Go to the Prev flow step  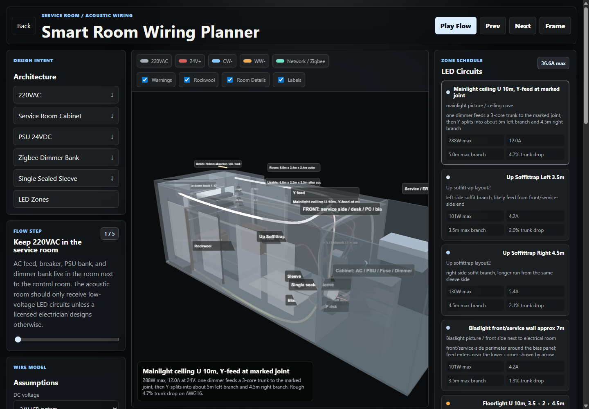pyautogui.click(x=493, y=26)
